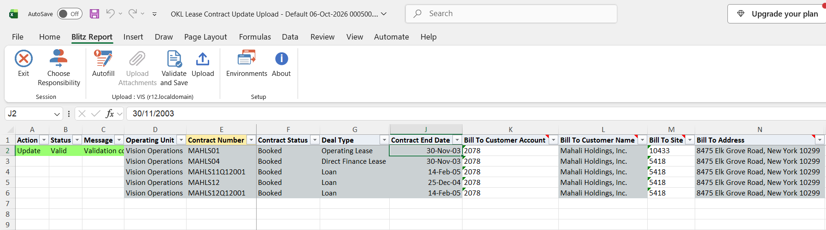Click the Redo arrow
The image size is (826, 230).
tap(133, 14)
